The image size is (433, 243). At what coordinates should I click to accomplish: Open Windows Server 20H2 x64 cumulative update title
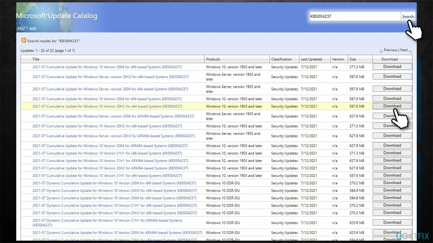pos(111,77)
